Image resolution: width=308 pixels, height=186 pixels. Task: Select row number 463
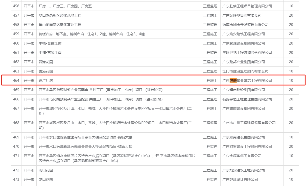(x=16, y=71)
